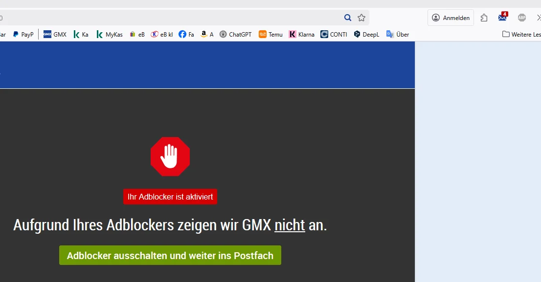Open the Temu bookmark
Screen dimensions: 541x282
[270, 35]
